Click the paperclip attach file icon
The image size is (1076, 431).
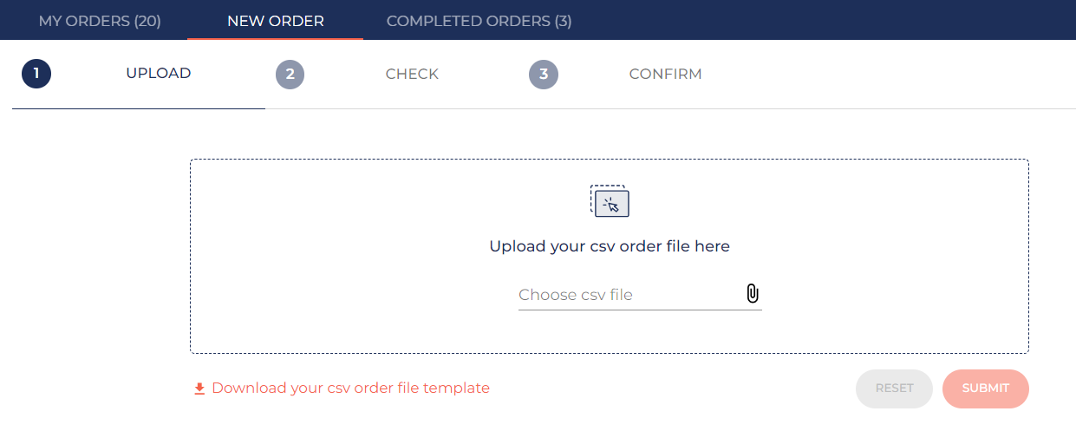[x=753, y=294]
